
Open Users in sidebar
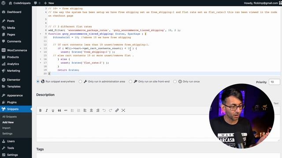(x=11, y=141)
